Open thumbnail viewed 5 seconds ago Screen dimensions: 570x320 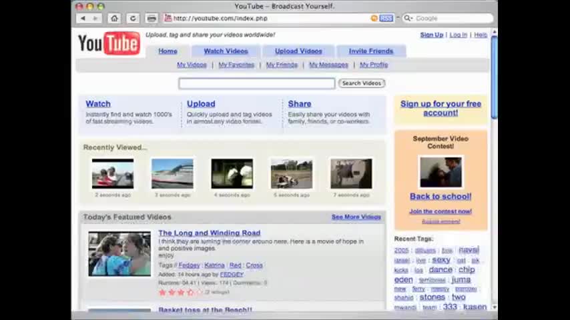[x=292, y=173]
